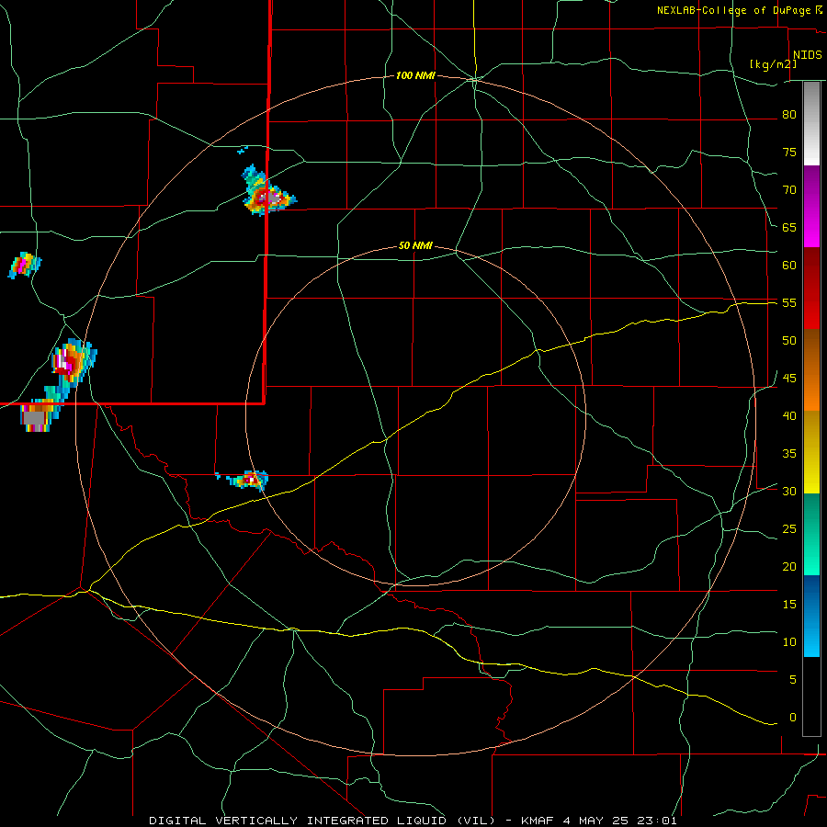This screenshot has height=827, width=827.
Task: Click the small magenta storm cell at far left
Action: (x=24, y=265)
